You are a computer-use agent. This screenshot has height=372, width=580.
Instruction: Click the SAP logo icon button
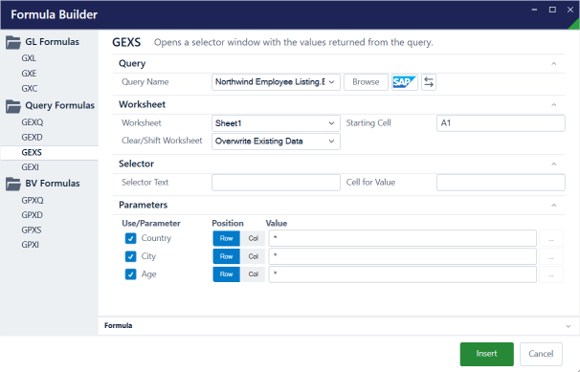pyautogui.click(x=405, y=82)
